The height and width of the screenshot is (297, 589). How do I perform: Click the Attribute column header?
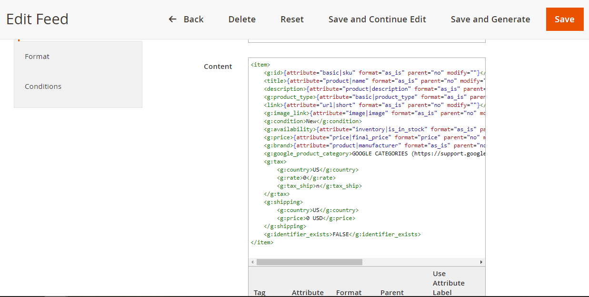click(308, 292)
